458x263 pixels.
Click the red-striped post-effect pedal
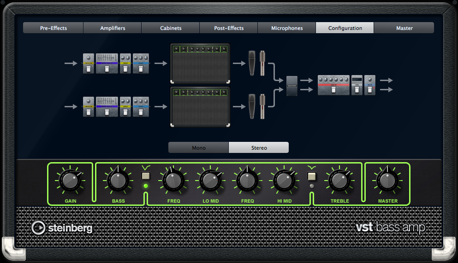click(x=333, y=85)
